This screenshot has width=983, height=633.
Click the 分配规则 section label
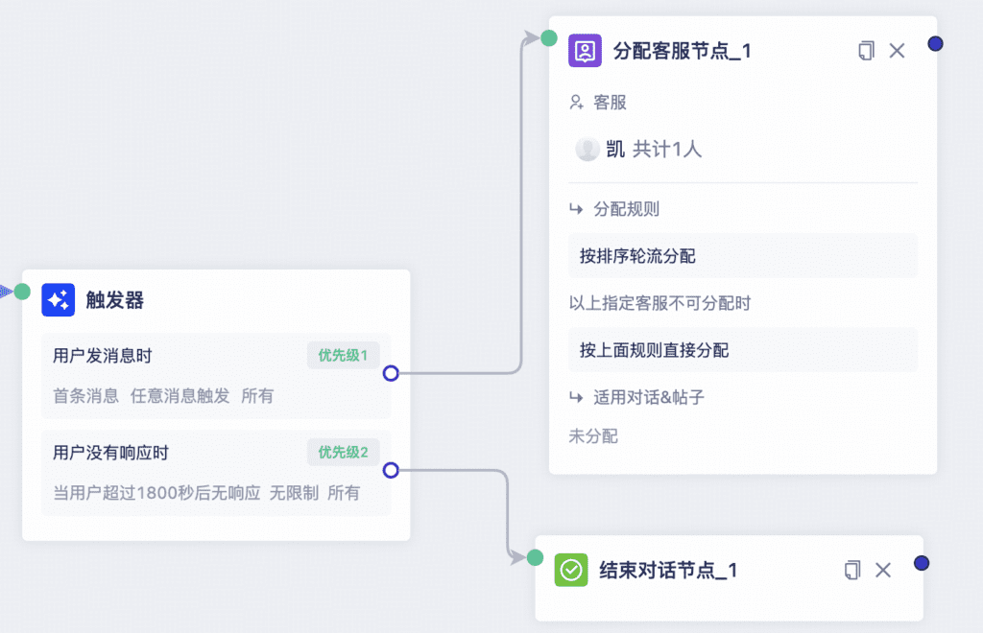[x=626, y=209]
